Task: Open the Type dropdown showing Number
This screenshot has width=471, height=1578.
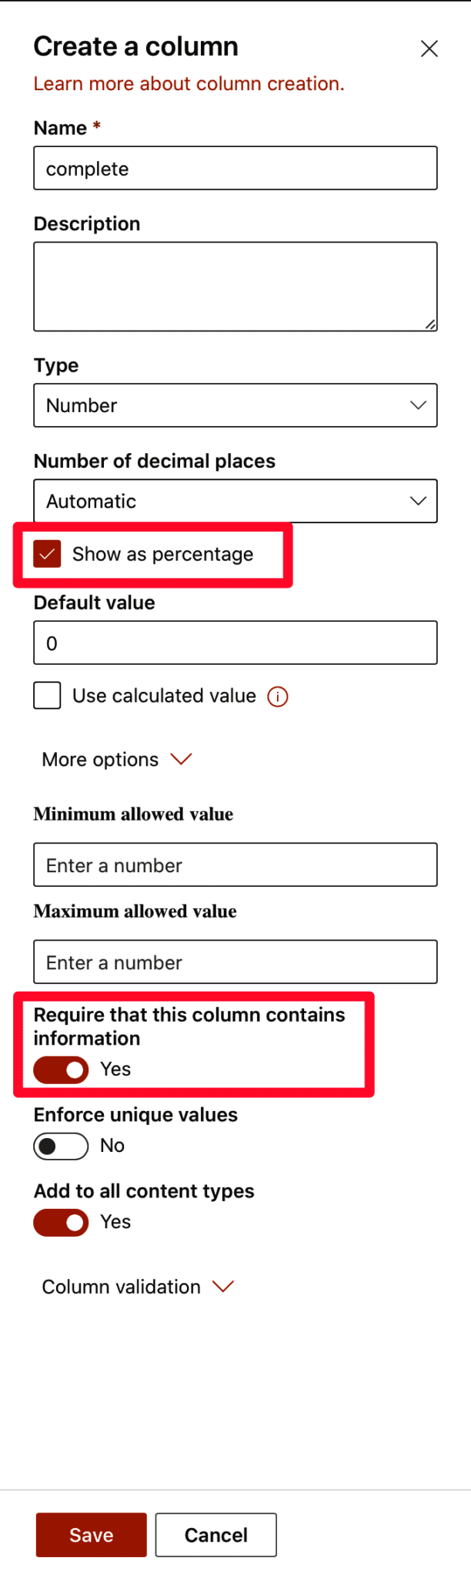Action: coord(235,405)
